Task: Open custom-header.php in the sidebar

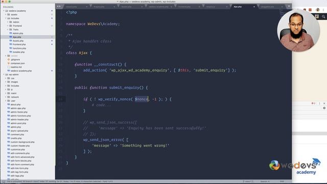Action: point(20,146)
